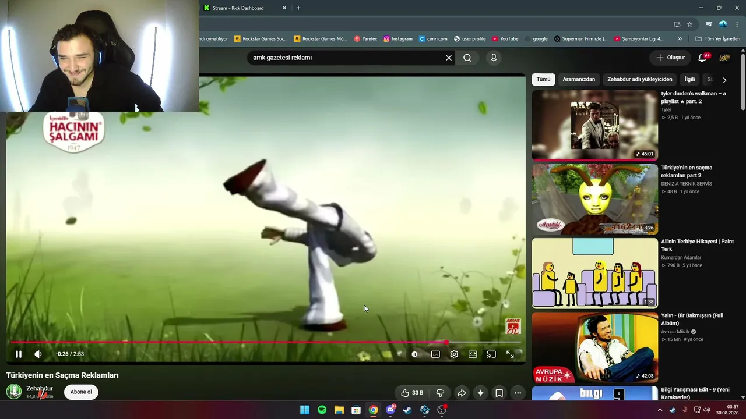The height and width of the screenshot is (419, 746).
Task: Open Steam from the taskbar
Action: (x=407, y=410)
